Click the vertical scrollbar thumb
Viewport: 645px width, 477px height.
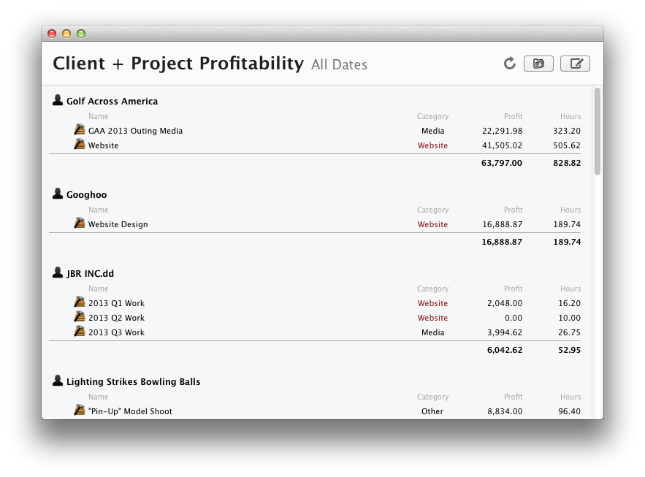[x=598, y=131]
